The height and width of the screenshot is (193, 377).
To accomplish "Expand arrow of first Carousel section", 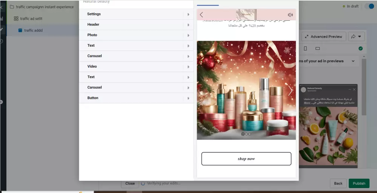I will click(188, 56).
